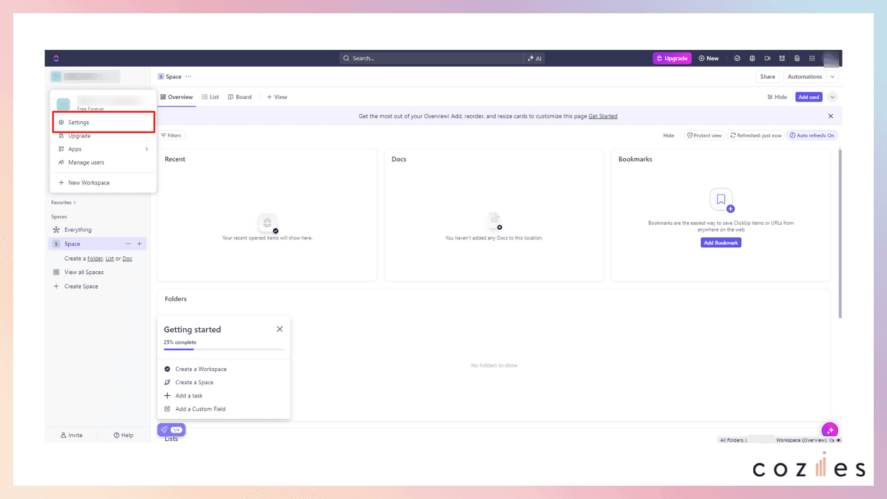This screenshot has height=499, width=887.
Task: Open the Get Started link
Action: [x=603, y=116]
